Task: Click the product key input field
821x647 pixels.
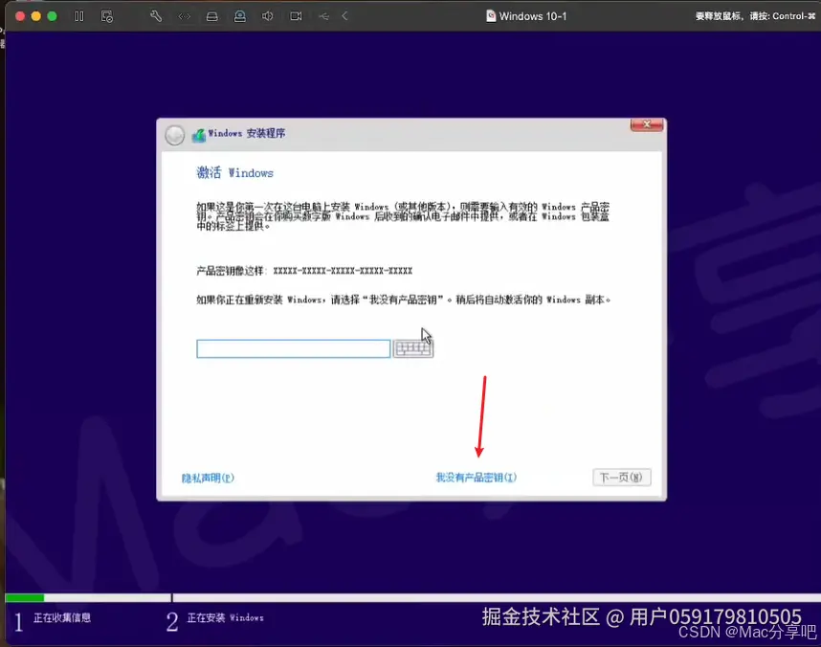Action: click(293, 348)
